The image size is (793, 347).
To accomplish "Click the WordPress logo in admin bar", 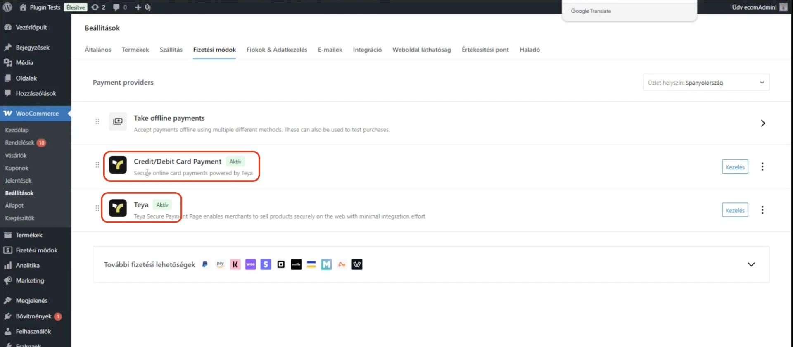I will tap(7, 7).
